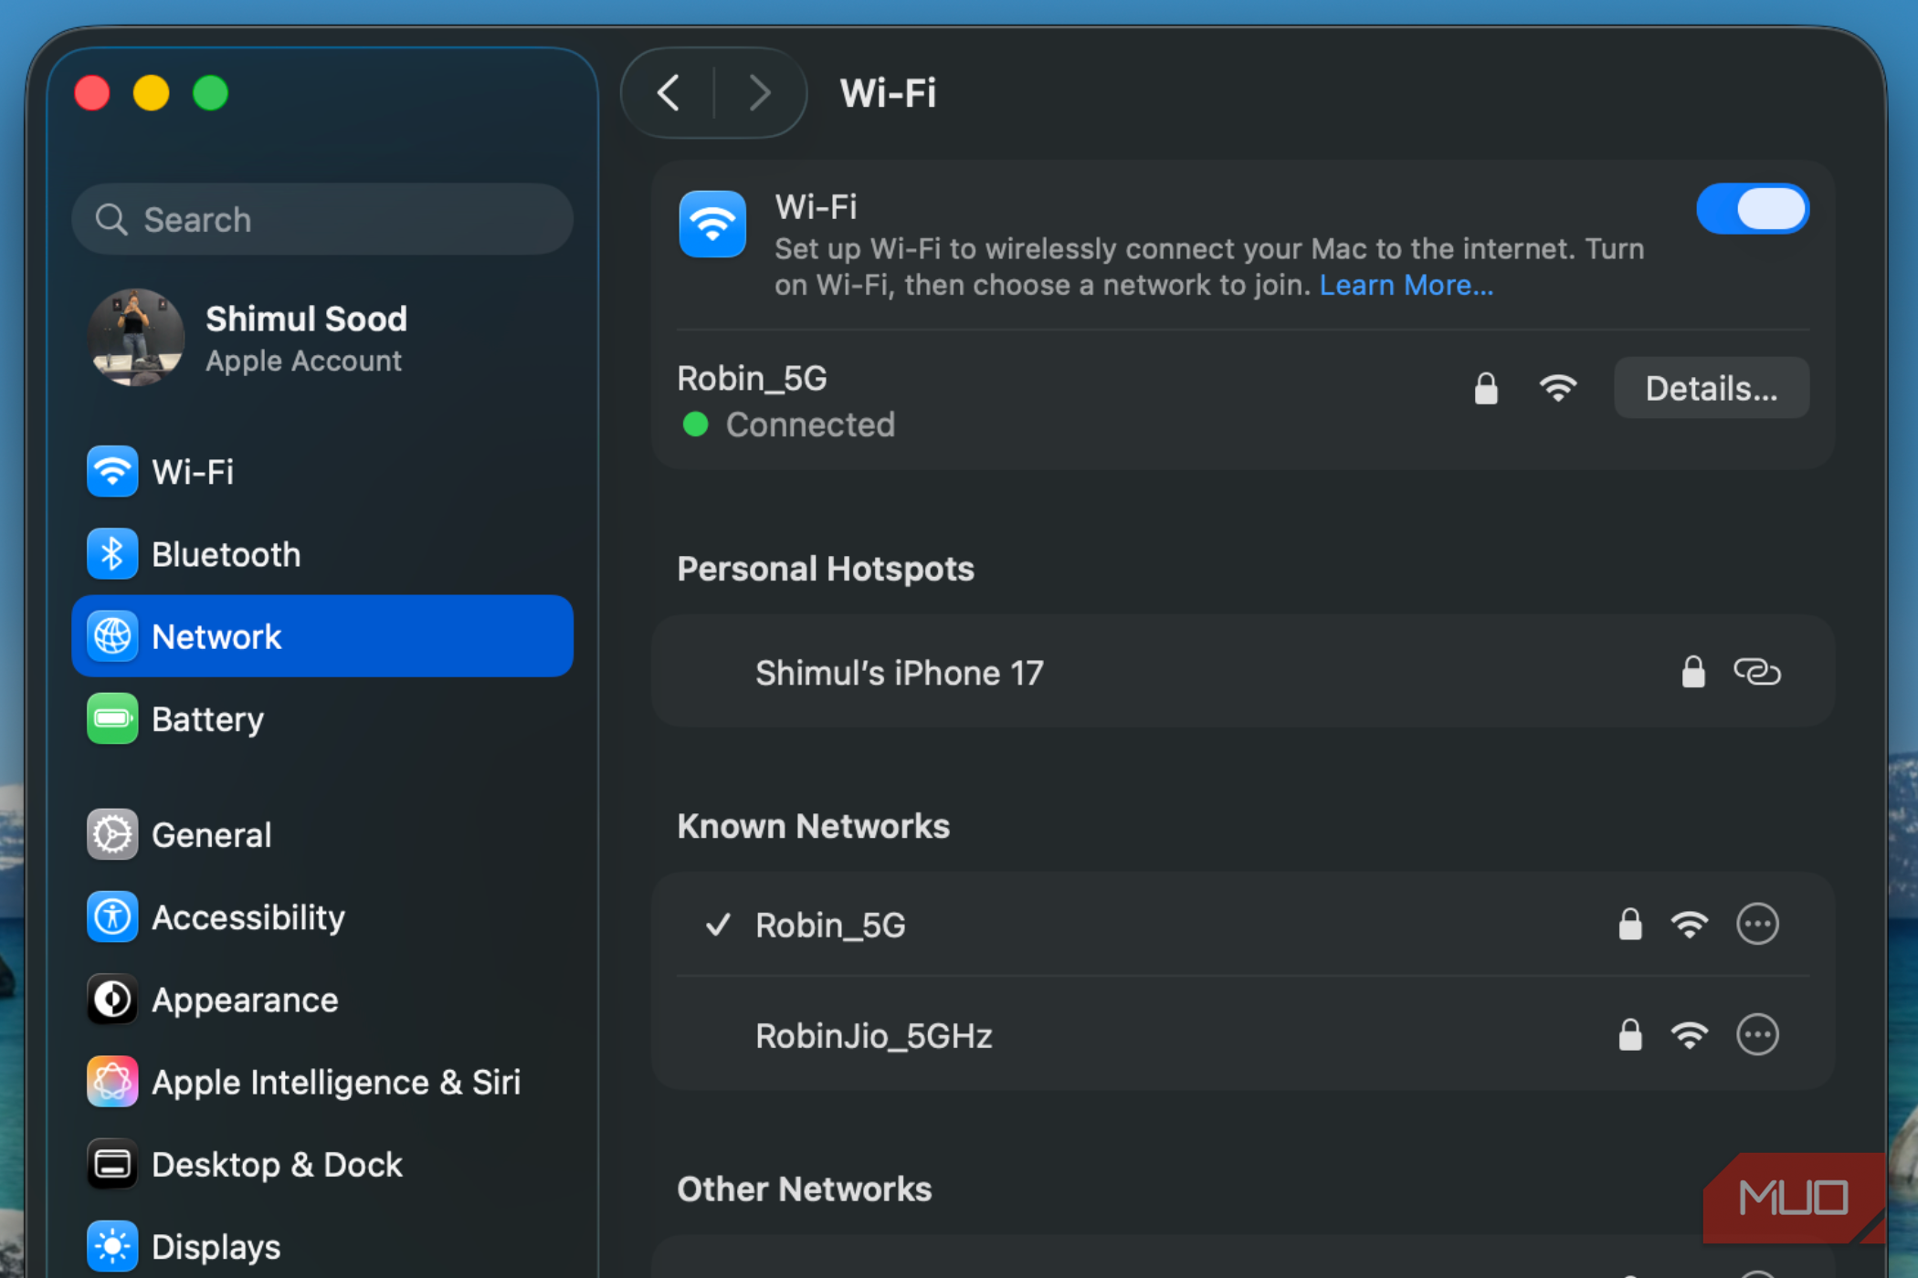This screenshot has width=1918, height=1278.
Task: Click the Search field in sidebar
Action: pos(322,219)
